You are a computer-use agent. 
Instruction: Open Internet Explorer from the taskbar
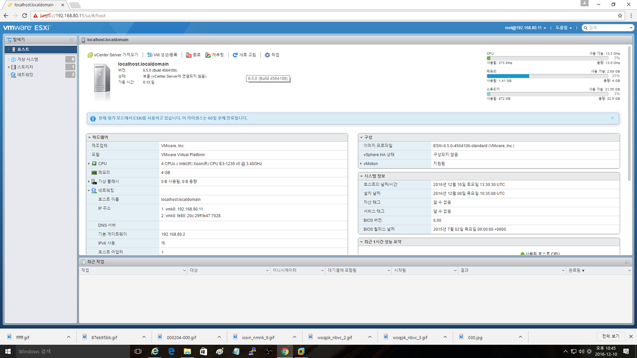155,351
